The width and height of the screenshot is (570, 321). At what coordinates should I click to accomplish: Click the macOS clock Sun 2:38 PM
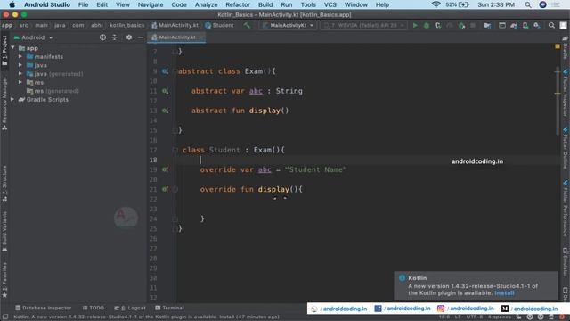point(496,4)
